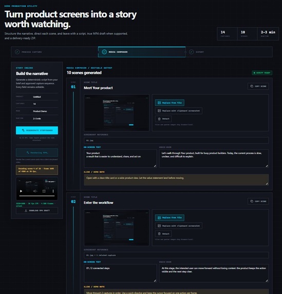The width and height of the screenshot is (282, 294).
Task: Click Replace with clipboard screenshot in scene 01
Action: pos(179,111)
